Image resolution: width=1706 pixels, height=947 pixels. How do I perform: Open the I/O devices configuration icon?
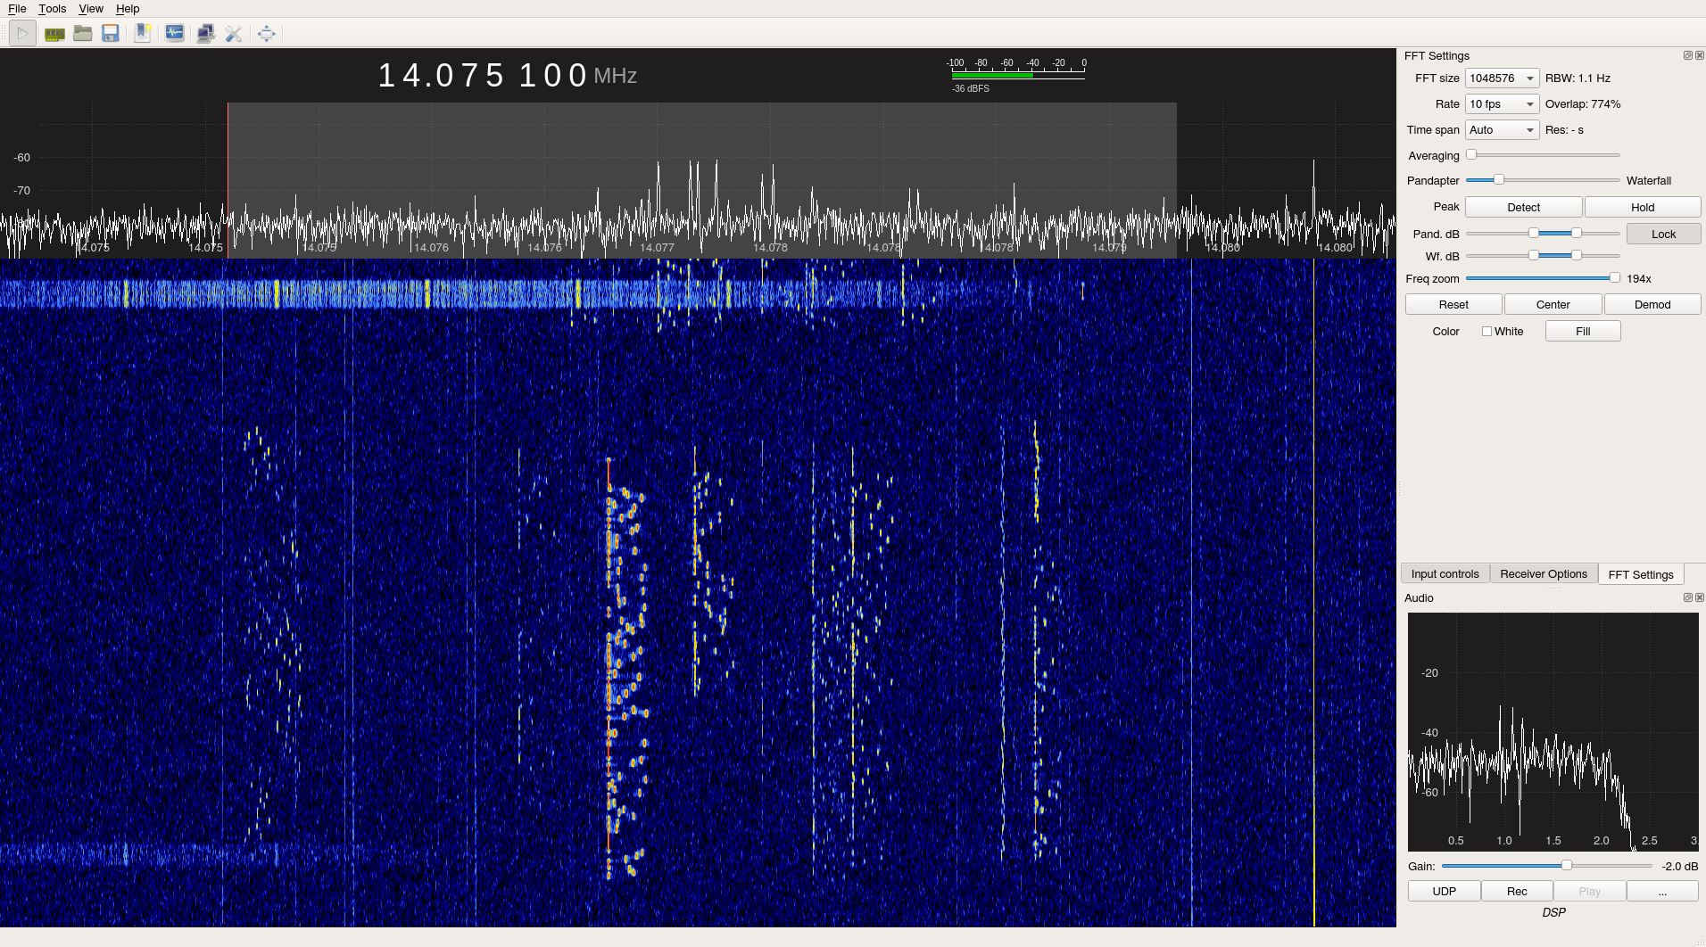point(54,34)
